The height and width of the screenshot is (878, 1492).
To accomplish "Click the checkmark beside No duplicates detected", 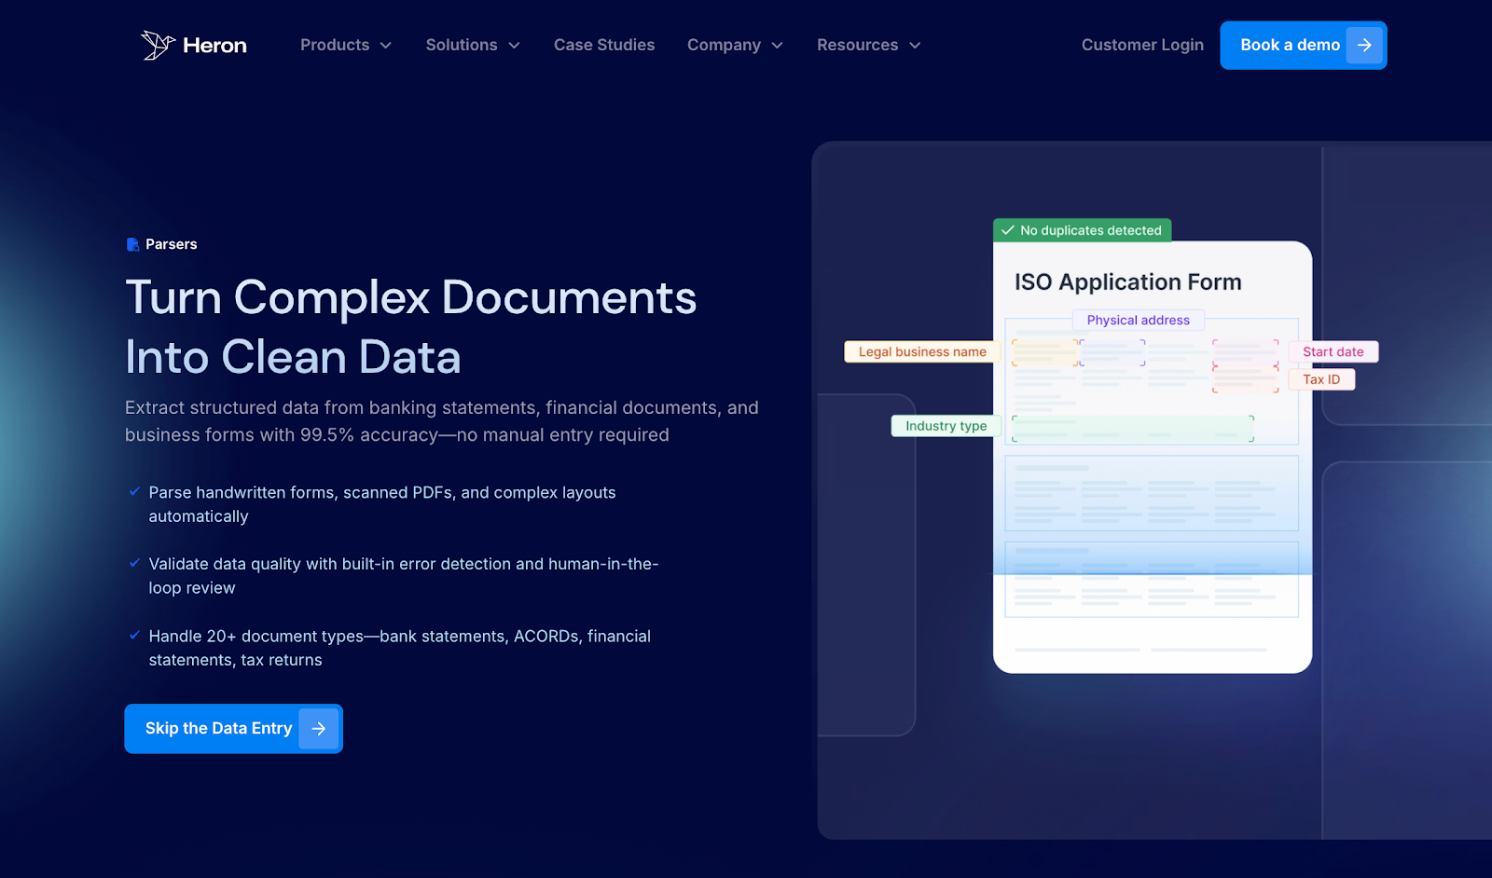I will click(x=1008, y=230).
